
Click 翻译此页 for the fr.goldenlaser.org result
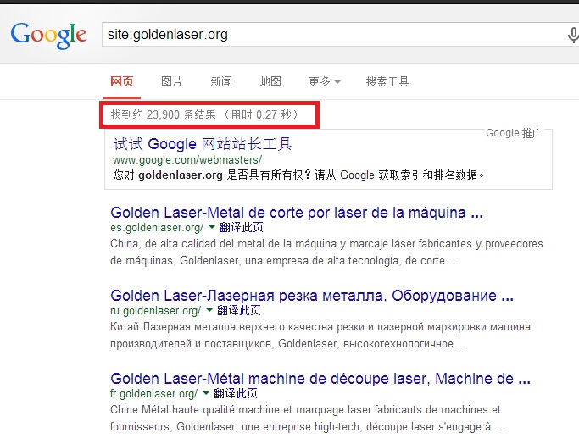(235, 394)
